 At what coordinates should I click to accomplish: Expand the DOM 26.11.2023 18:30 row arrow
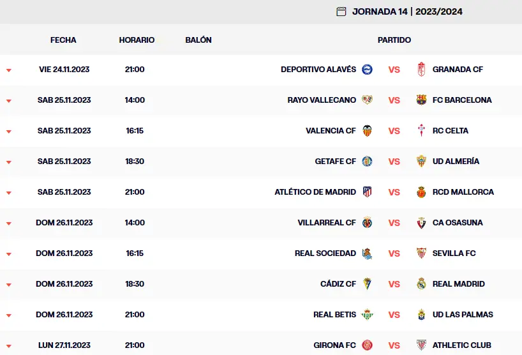pos(9,285)
